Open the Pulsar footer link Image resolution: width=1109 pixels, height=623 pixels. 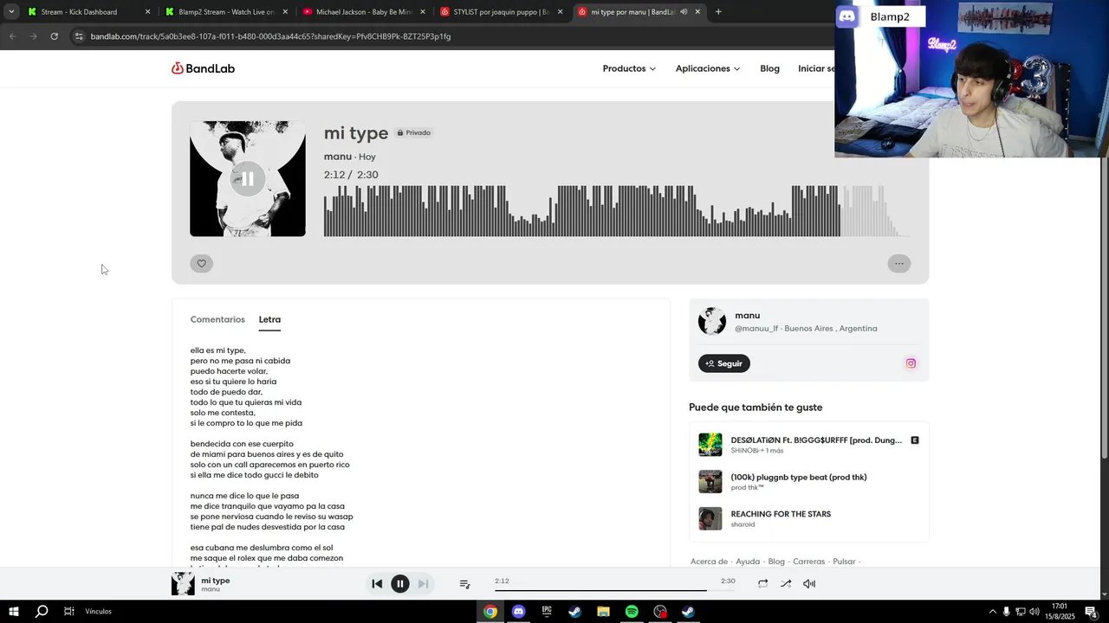[x=844, y=562]
